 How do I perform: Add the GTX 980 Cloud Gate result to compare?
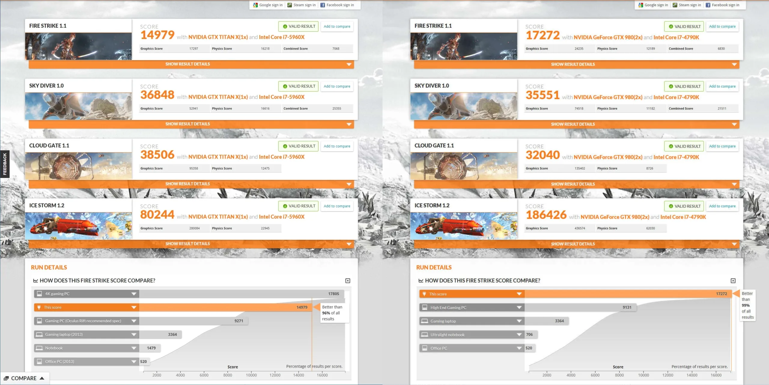coord(722,146)
